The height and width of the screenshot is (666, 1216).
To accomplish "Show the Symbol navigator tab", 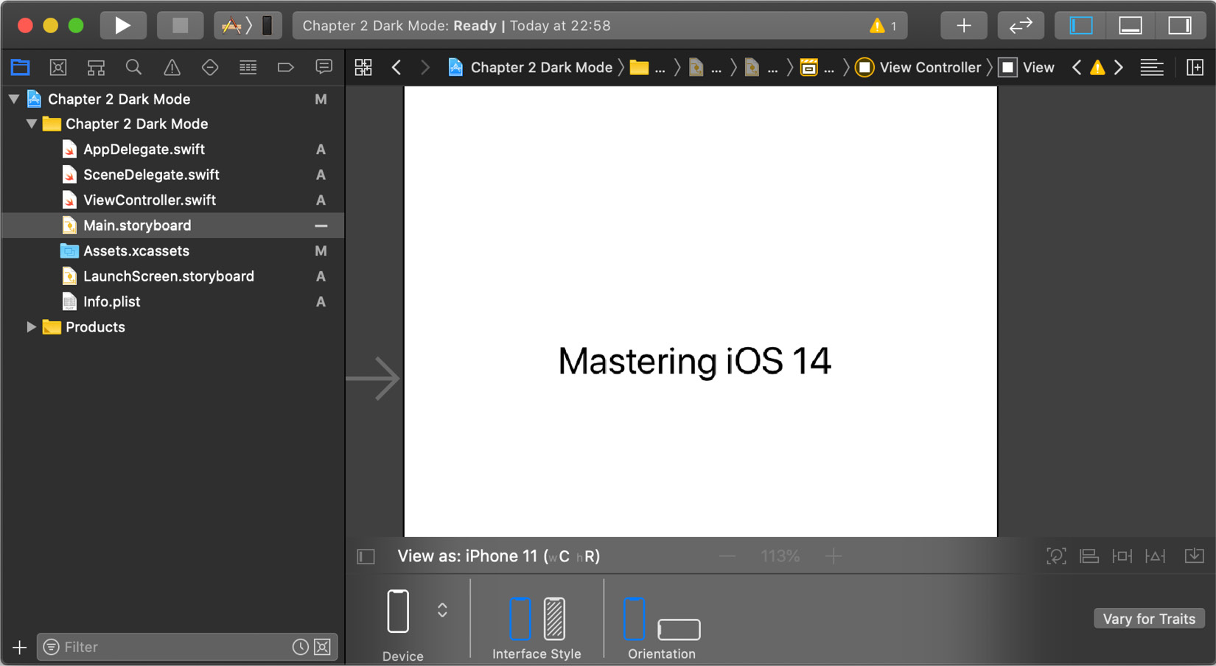I will [96, 68].
